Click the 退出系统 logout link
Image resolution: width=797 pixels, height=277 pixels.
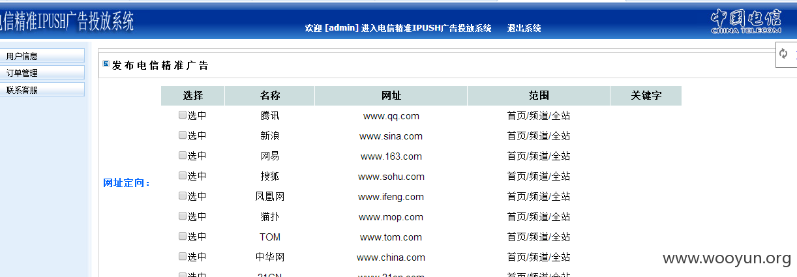(x=524, y=28)
